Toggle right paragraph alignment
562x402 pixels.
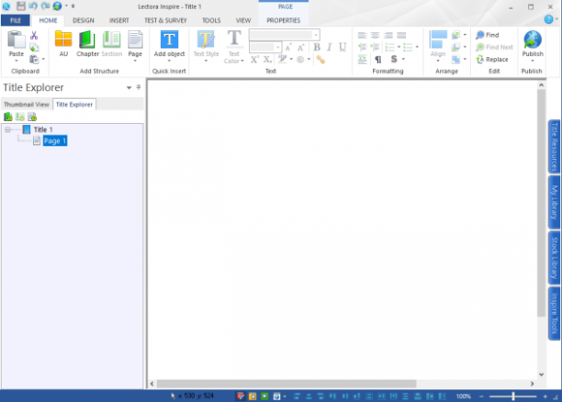pyautogui.click(x=388, y=35)
